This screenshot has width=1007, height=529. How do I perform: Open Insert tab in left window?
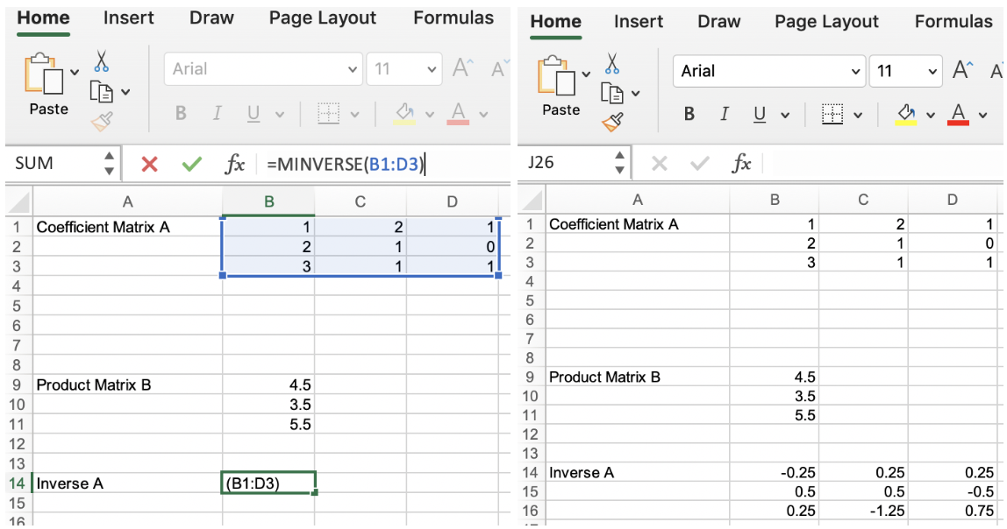[128, 18]
